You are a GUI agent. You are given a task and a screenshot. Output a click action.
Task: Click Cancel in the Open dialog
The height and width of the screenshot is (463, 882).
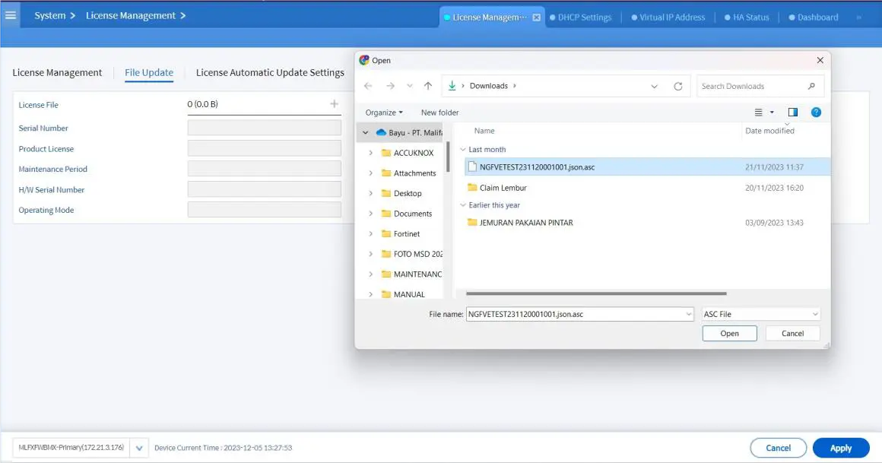[x=792, y=334]
